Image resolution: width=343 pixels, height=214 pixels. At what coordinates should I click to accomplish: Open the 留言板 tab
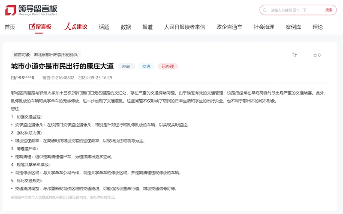[40, 27]
